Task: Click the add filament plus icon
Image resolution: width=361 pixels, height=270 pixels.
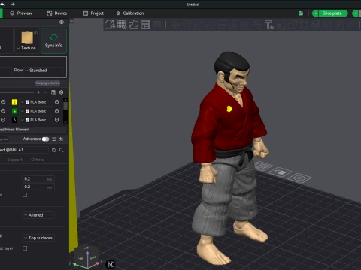Action: [38, 92]
